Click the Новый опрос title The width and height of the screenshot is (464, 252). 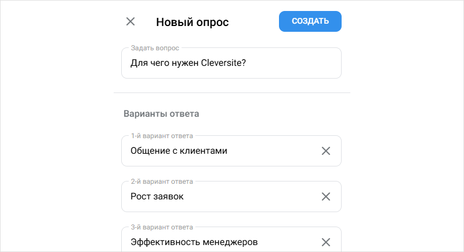pyautogui.click(x=193, y=22)
